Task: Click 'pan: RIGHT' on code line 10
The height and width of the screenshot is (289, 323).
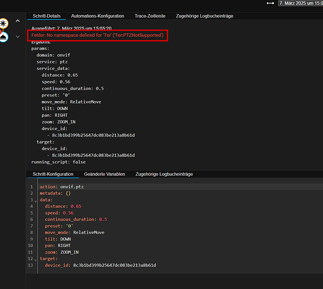Action: coord(57,246)
